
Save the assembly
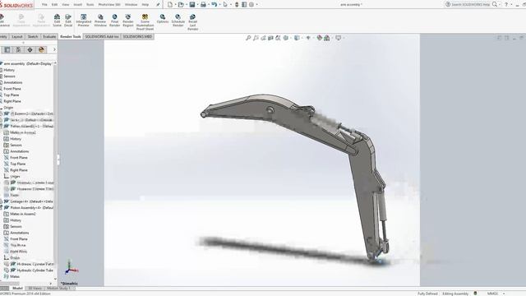point(192,4)
